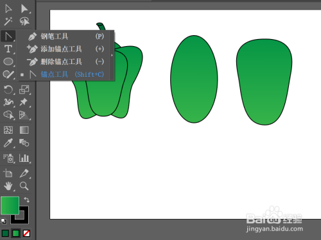Select the Zoom magnifier tool
Screen dimensions: 321x240
click(24, 186)
